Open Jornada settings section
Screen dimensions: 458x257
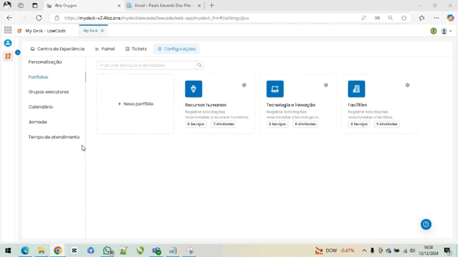click(x=37, y=122)
